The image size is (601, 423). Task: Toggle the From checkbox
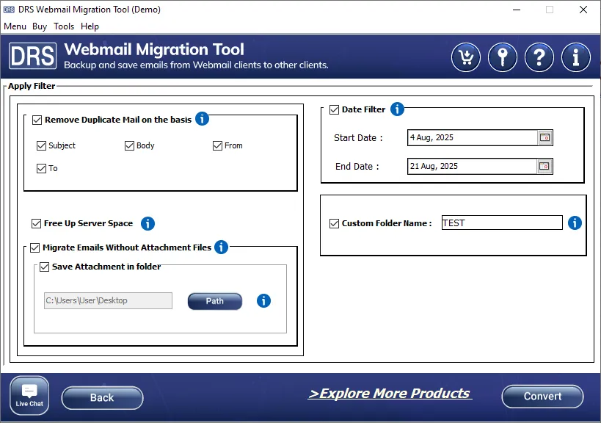pos(217,145)
